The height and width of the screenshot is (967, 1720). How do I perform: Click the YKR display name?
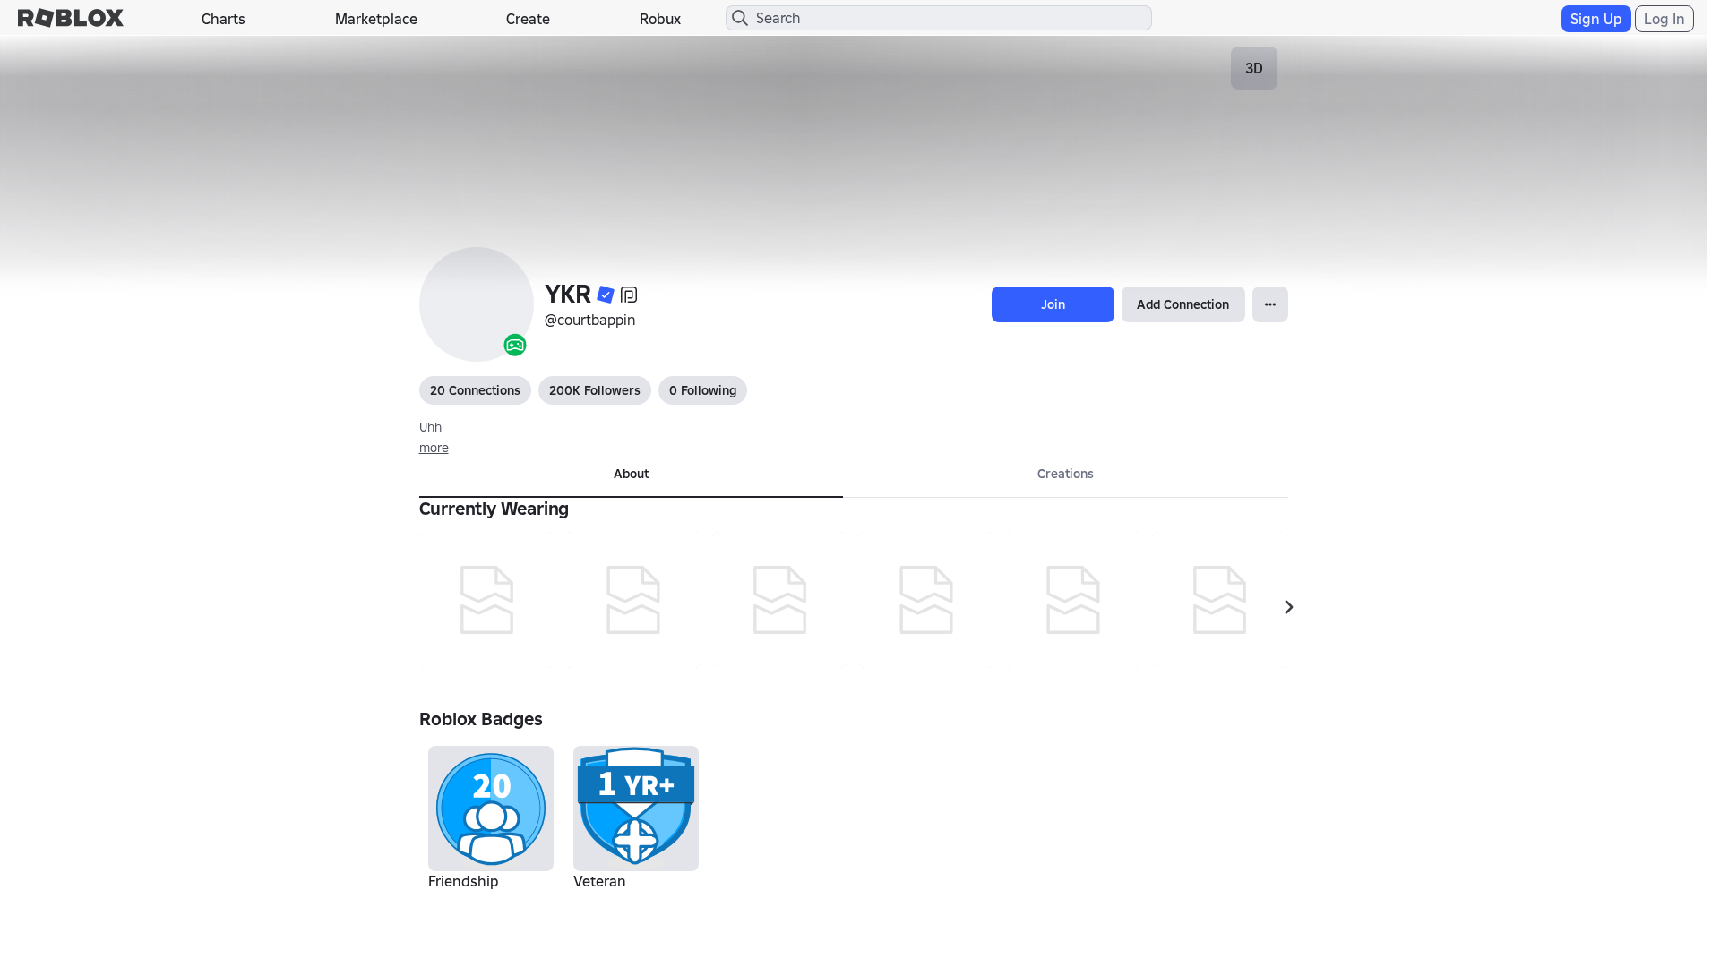pos(568,295)
